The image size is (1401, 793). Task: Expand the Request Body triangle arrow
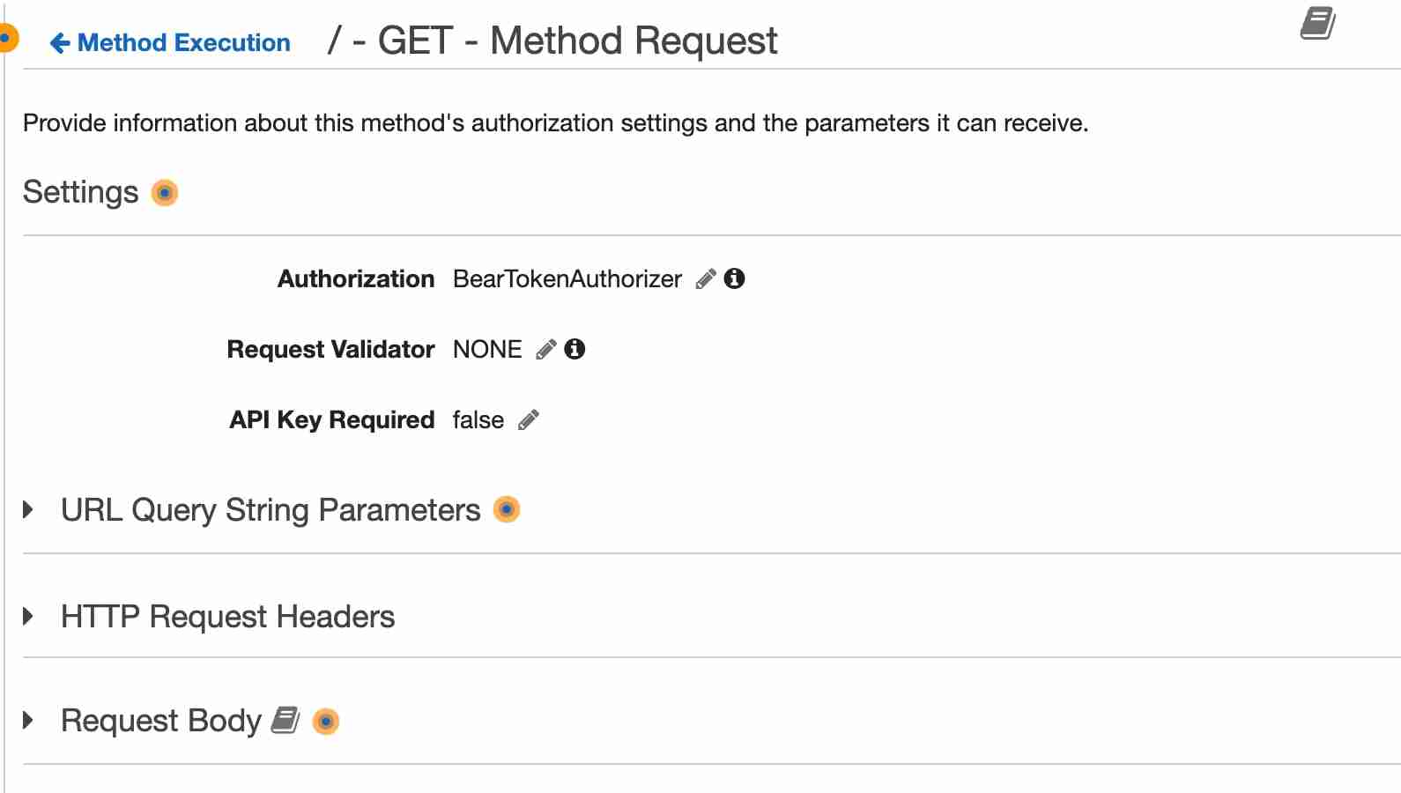point(28,720)
